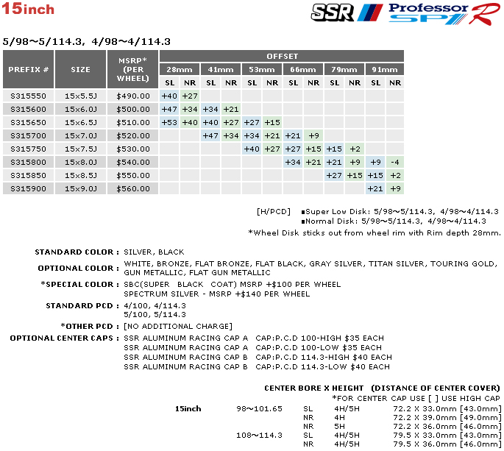Image resolution: width=504 pixels, height=451 pixels.
Task: Click prefix S315850 in the table
Action: [x=28, y=175]
